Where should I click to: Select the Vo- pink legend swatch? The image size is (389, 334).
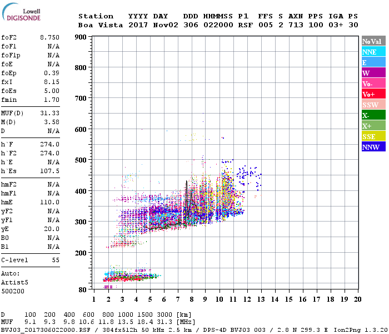coord(373,83)
